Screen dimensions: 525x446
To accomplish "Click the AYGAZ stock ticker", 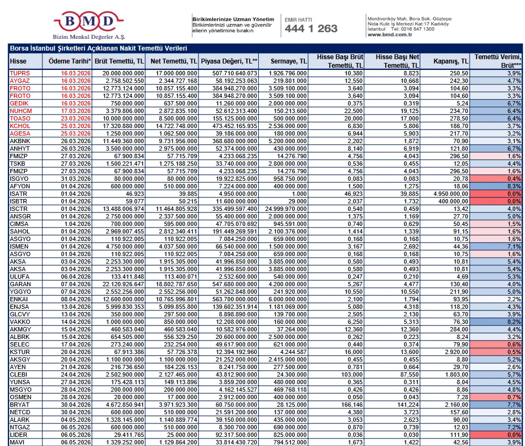I will (20, 80).
